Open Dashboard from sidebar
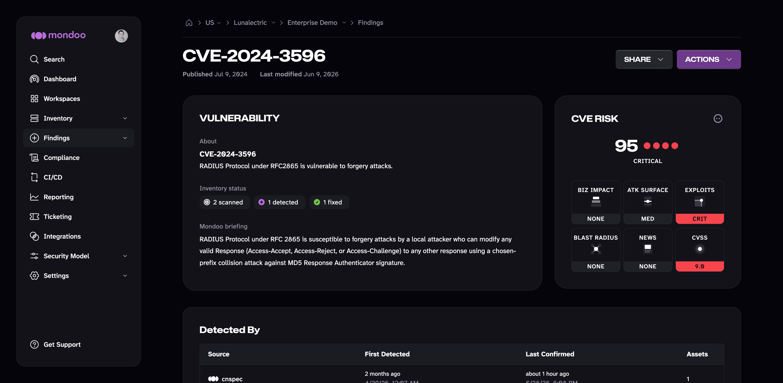The height and width of the screenshot is (383, 783). pyautogui.click(x=60, y=79)
